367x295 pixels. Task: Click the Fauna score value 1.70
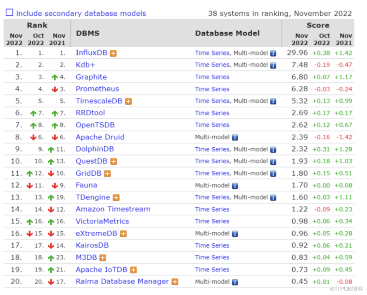pos(300,185)
